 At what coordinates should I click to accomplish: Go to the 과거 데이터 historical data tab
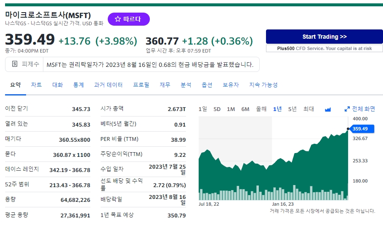(x=108, y=85)
